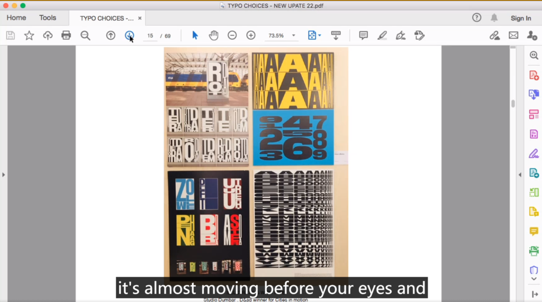The image size is (542, 302).
Task: Print the document with printer icon
Action: [66, 35]
